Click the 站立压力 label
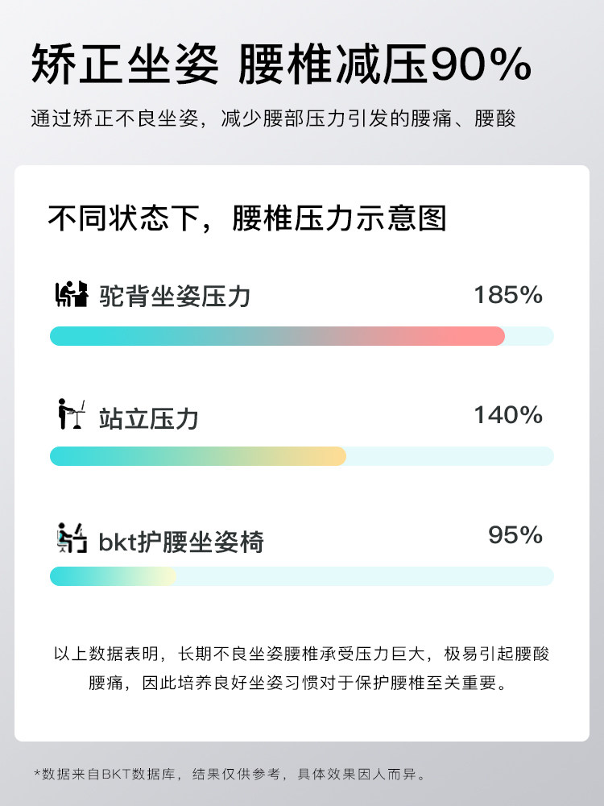 pyautogui.click(x=149, y=418)
